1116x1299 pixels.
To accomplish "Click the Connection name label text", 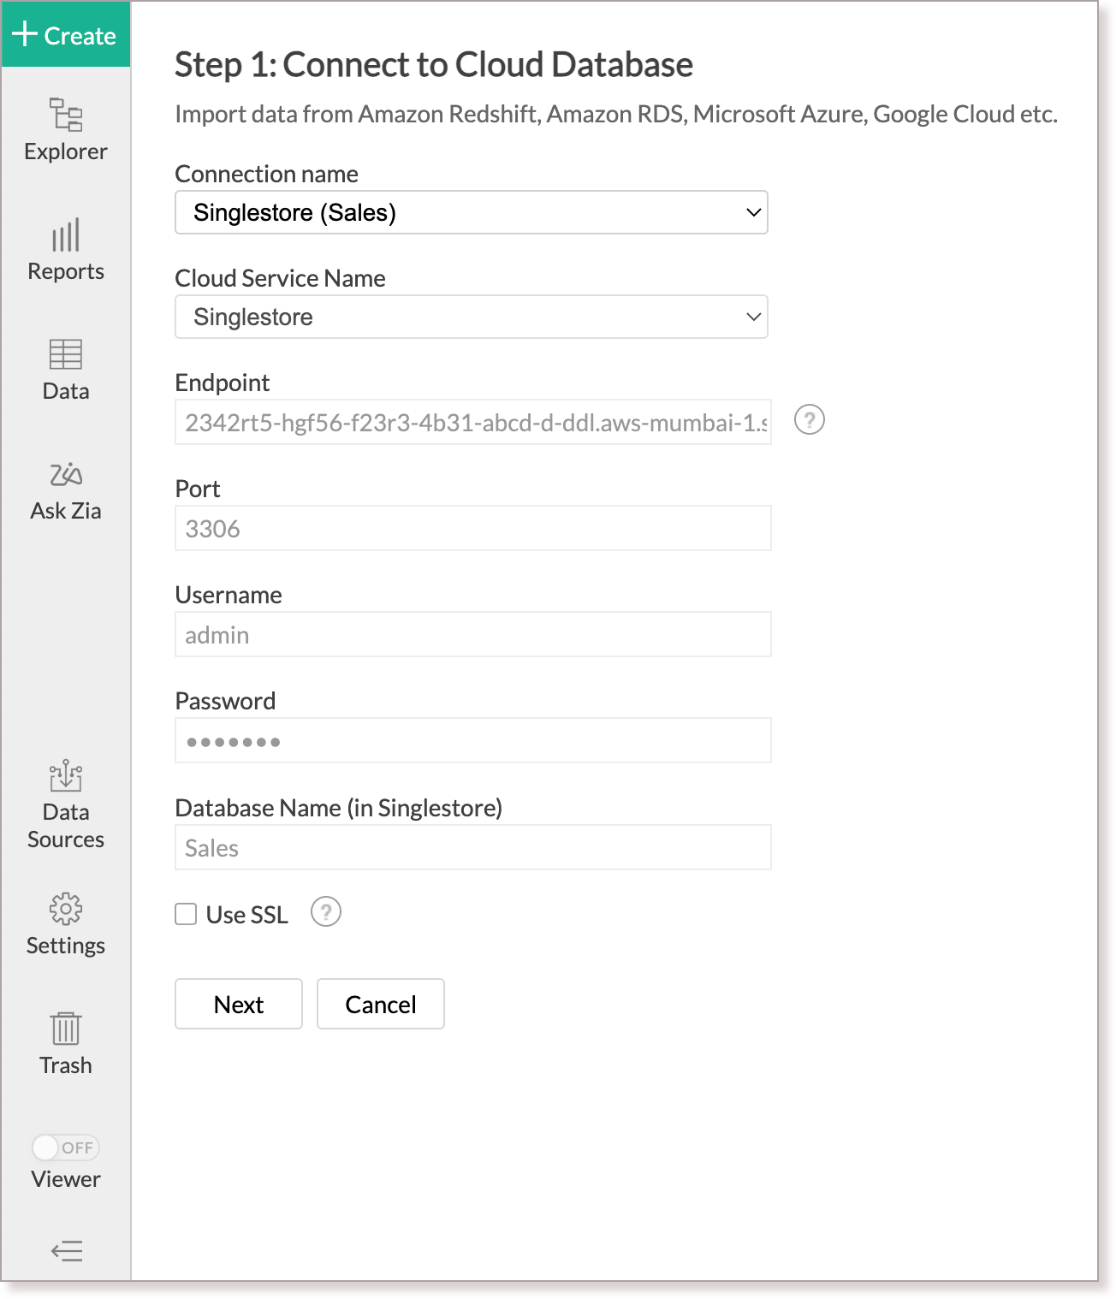I will click(267, 174).
